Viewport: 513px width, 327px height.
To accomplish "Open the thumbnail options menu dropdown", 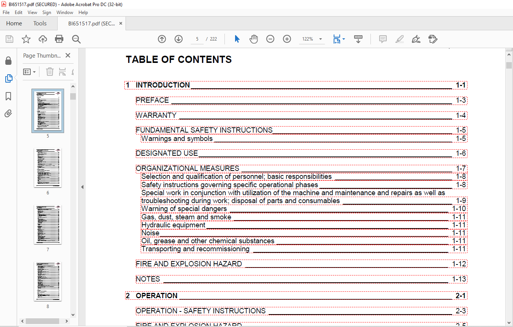I will (29, 72).
